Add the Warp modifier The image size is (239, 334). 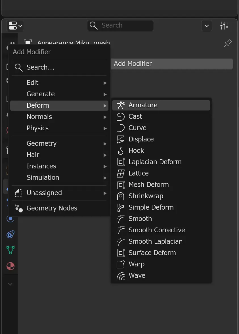coord(161,264)
